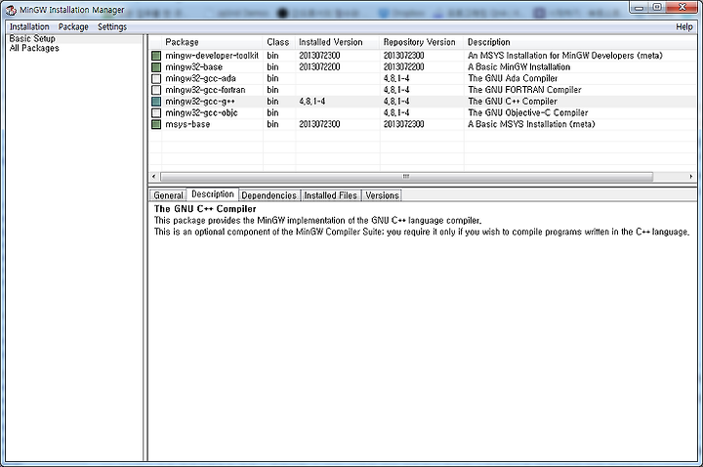The width and height of the screenshot is (703, 467).
Task: Maximize the MinGW Installation Manager window
Action: (657, 7)
